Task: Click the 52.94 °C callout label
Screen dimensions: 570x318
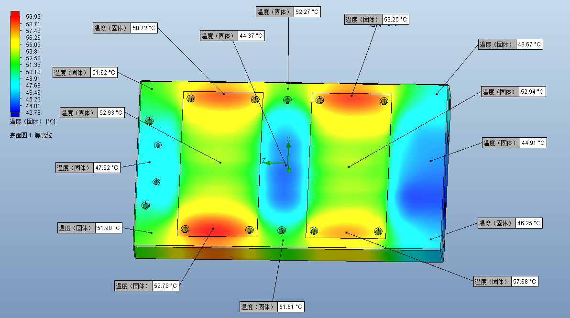Action: click(x=513, y=92)
